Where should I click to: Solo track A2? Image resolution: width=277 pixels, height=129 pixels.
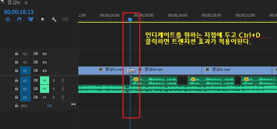point(54,89)
